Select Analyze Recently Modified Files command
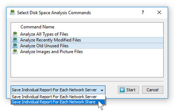 [87, 40]
